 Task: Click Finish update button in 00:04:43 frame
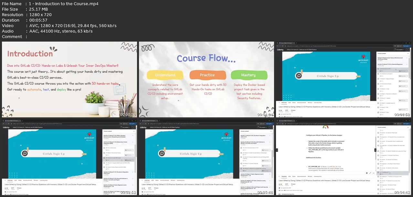pos(406,123)
